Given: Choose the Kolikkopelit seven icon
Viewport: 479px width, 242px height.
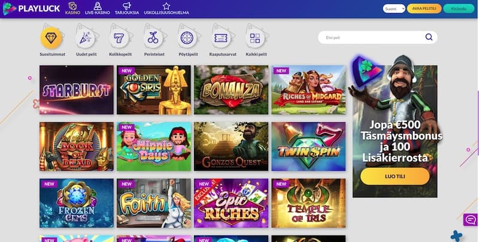Looking at the screenshot, I should 120,38.
